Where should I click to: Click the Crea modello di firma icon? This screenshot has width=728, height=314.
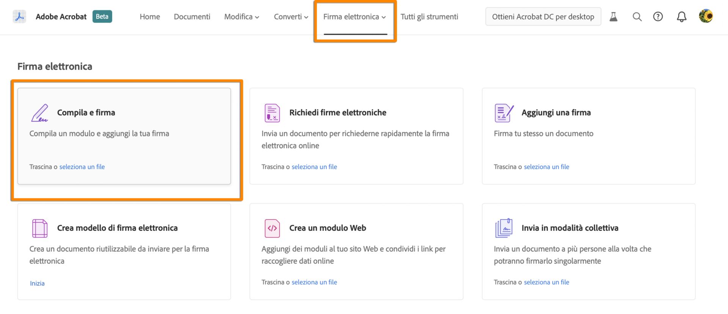[40, 228]
